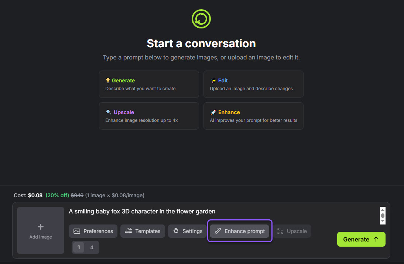Click the green chat logo icon
The width and height of the screenshot is (404, 264).
(201, 18)
